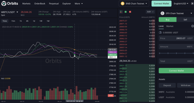The height and width of the screenshot is (103, 194).
Task: Click the BNB Chain coin icon
Action: click(x=123, y=4)
